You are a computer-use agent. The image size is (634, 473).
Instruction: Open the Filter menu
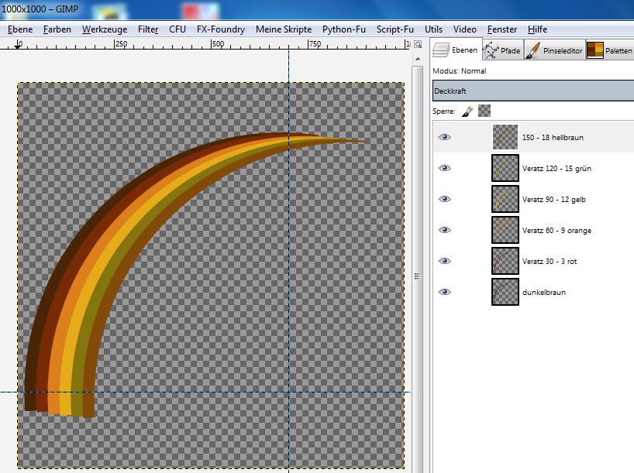coord(148,29)
